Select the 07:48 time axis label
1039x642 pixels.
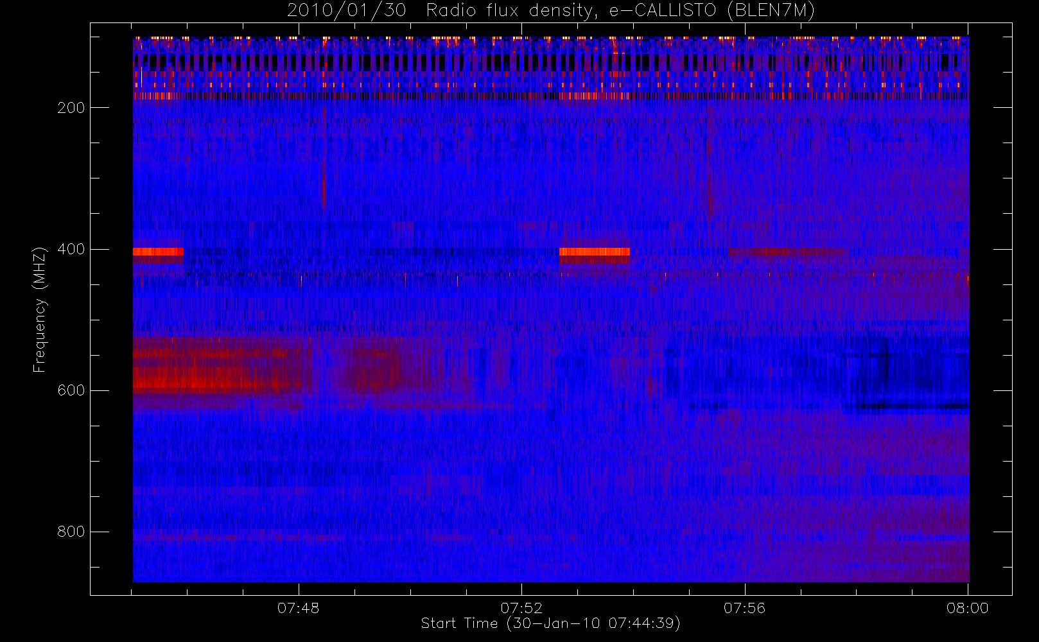pyautogui.click(x=299, y=608)
